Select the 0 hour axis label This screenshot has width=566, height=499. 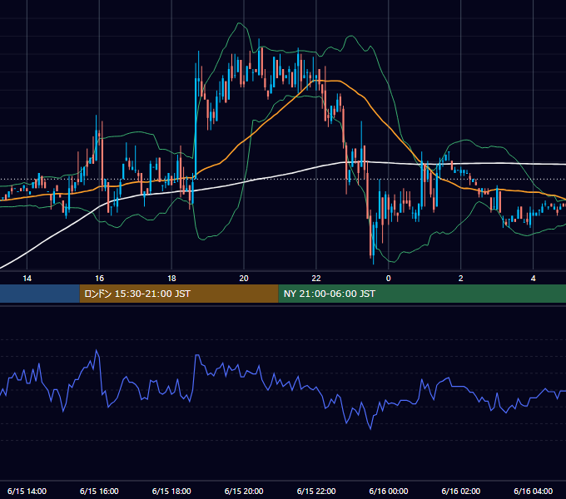tap(389, 279)
